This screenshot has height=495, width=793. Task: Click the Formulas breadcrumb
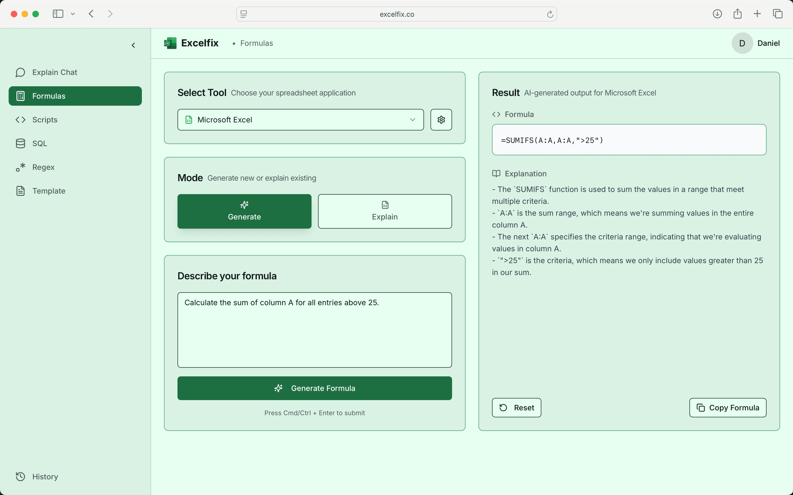pos(257,43)
